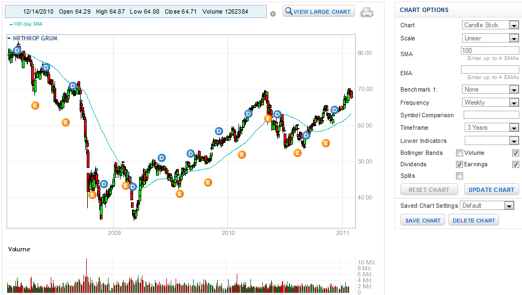The height and width of the screenshot is (295, 522).
Task: Click the lowest earnings E marker in mid-2009
Action: 179,194
